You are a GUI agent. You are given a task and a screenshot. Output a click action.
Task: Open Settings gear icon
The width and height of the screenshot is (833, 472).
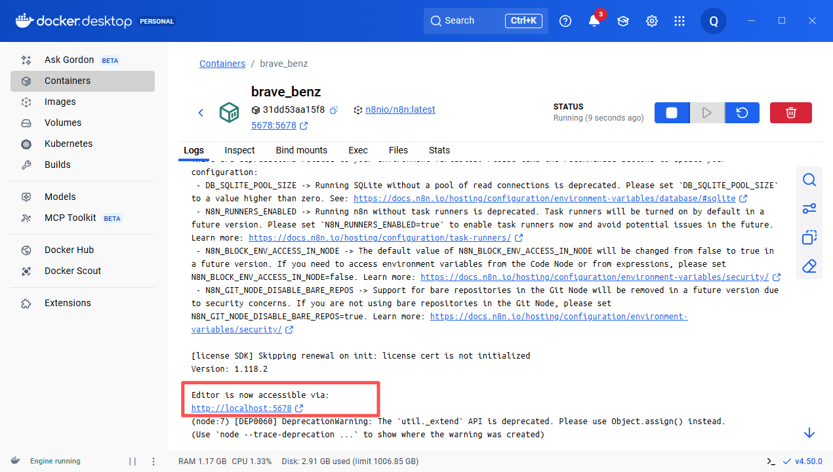click(652, 21)
